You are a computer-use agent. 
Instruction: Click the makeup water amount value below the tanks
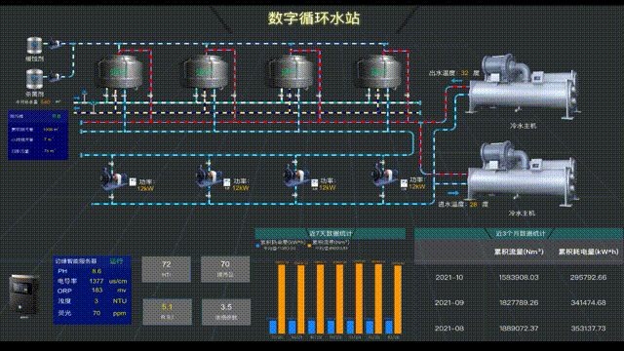[46, 102]
